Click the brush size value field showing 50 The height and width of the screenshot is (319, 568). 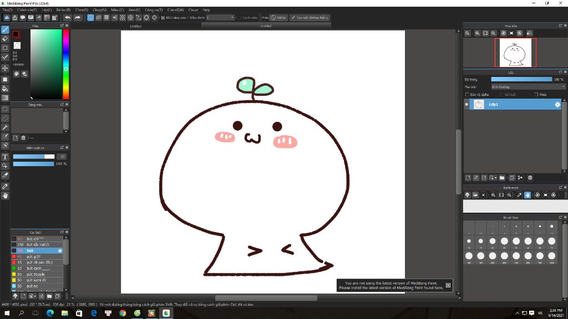point(62,157)
